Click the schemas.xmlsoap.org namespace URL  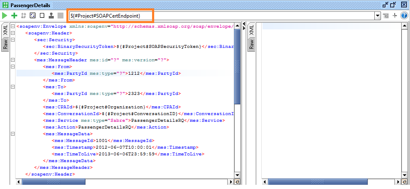click(x=173, y=26)
